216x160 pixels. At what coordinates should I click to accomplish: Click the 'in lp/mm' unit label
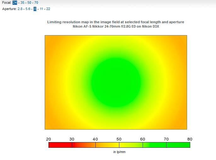119,152
